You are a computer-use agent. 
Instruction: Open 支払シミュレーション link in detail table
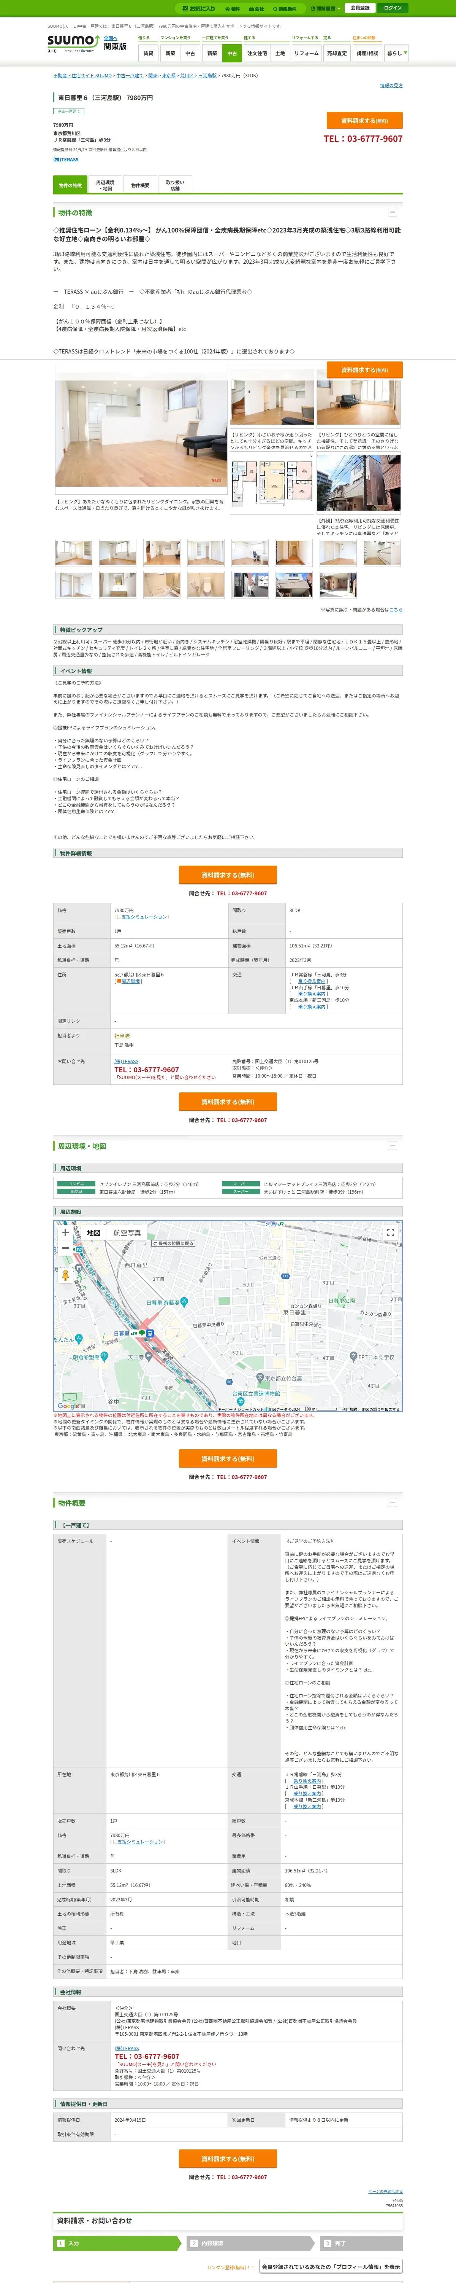coord(145,916)
